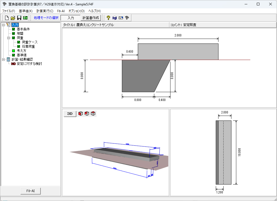This screenshot has width=277, height=201.
Task: Collapse the 荷重 tree branch
Action: point(8,38)
